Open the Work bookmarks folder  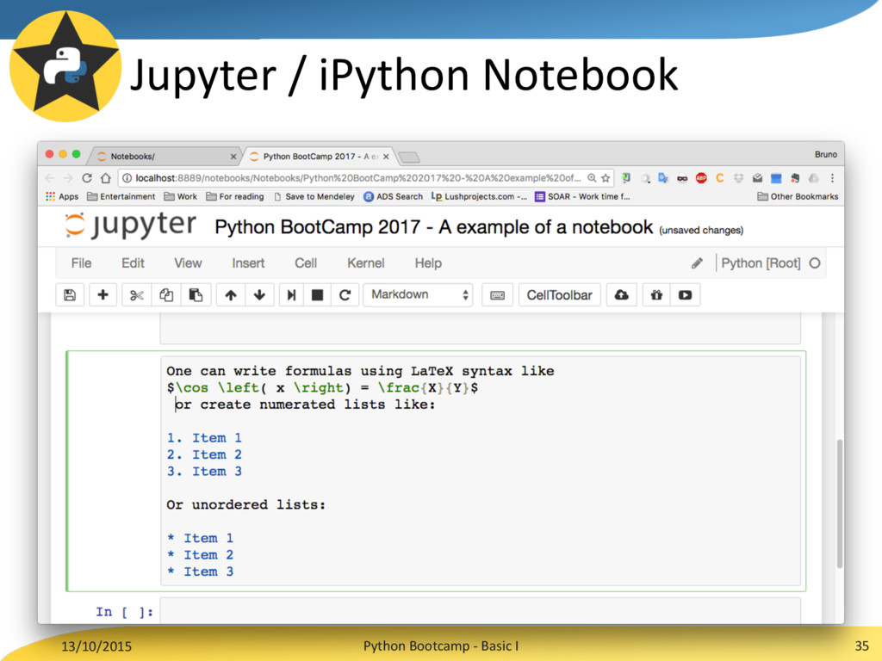click(181, 197)
